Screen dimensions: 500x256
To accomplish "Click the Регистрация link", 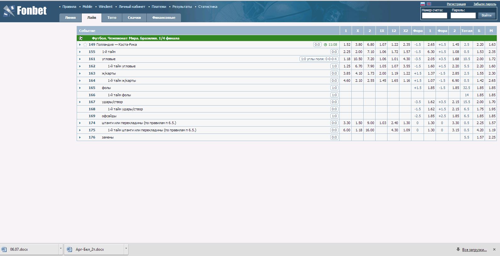I will coord(456,4).
